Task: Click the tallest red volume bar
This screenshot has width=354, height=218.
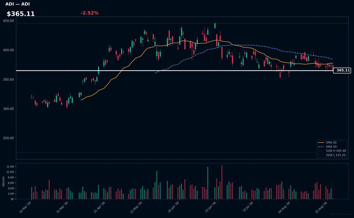Action: (222, 182)
